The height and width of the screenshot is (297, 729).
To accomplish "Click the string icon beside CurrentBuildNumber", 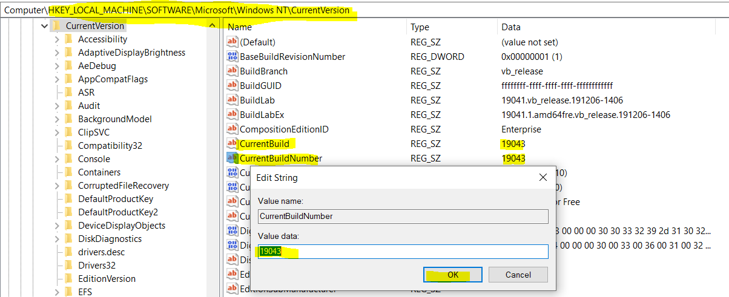I will point(233,158).
